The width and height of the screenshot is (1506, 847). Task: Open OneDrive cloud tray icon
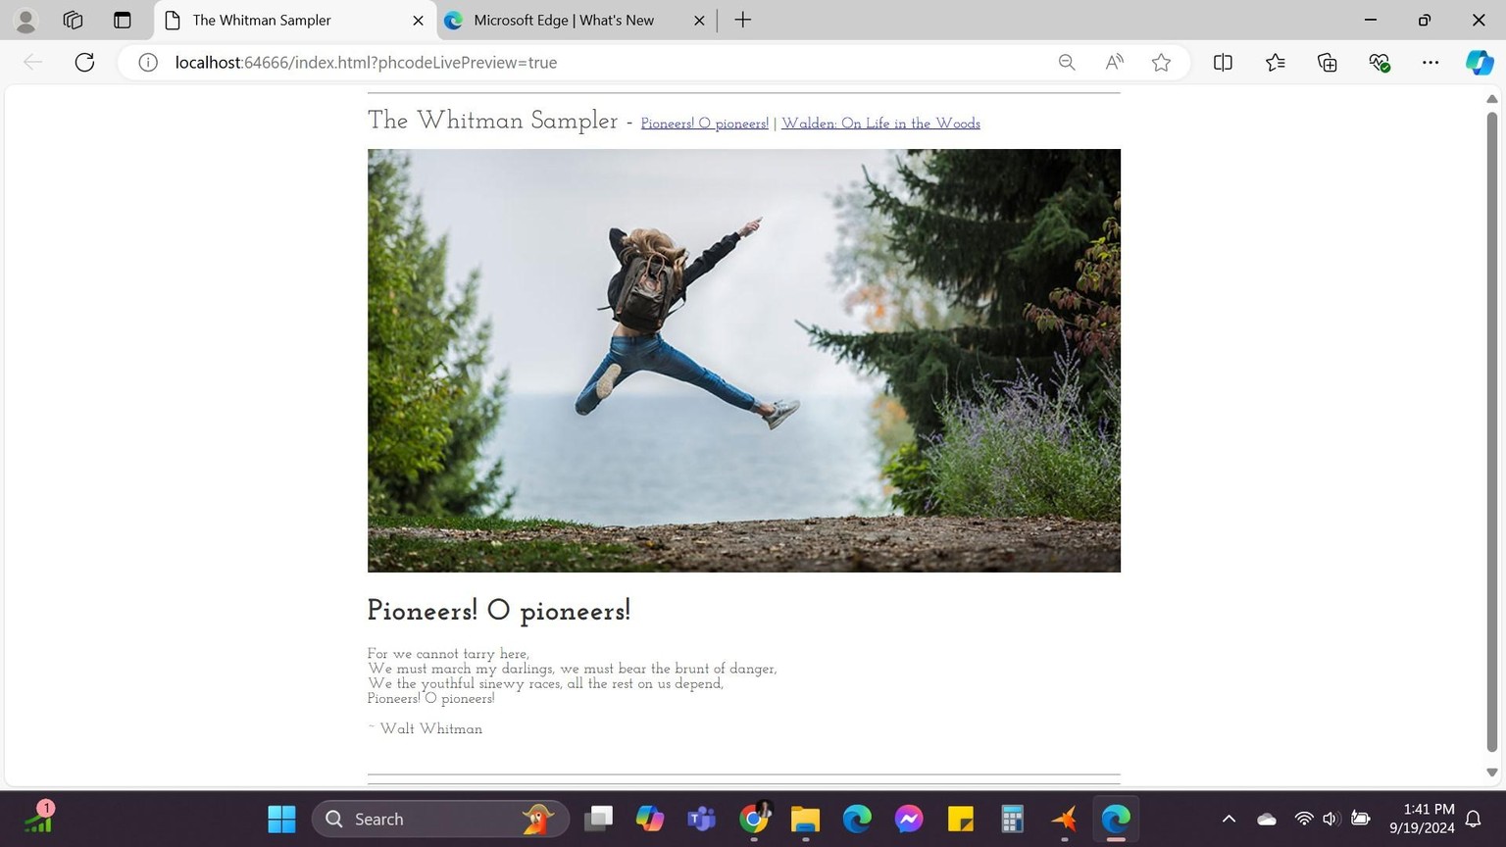[1267, 819]
